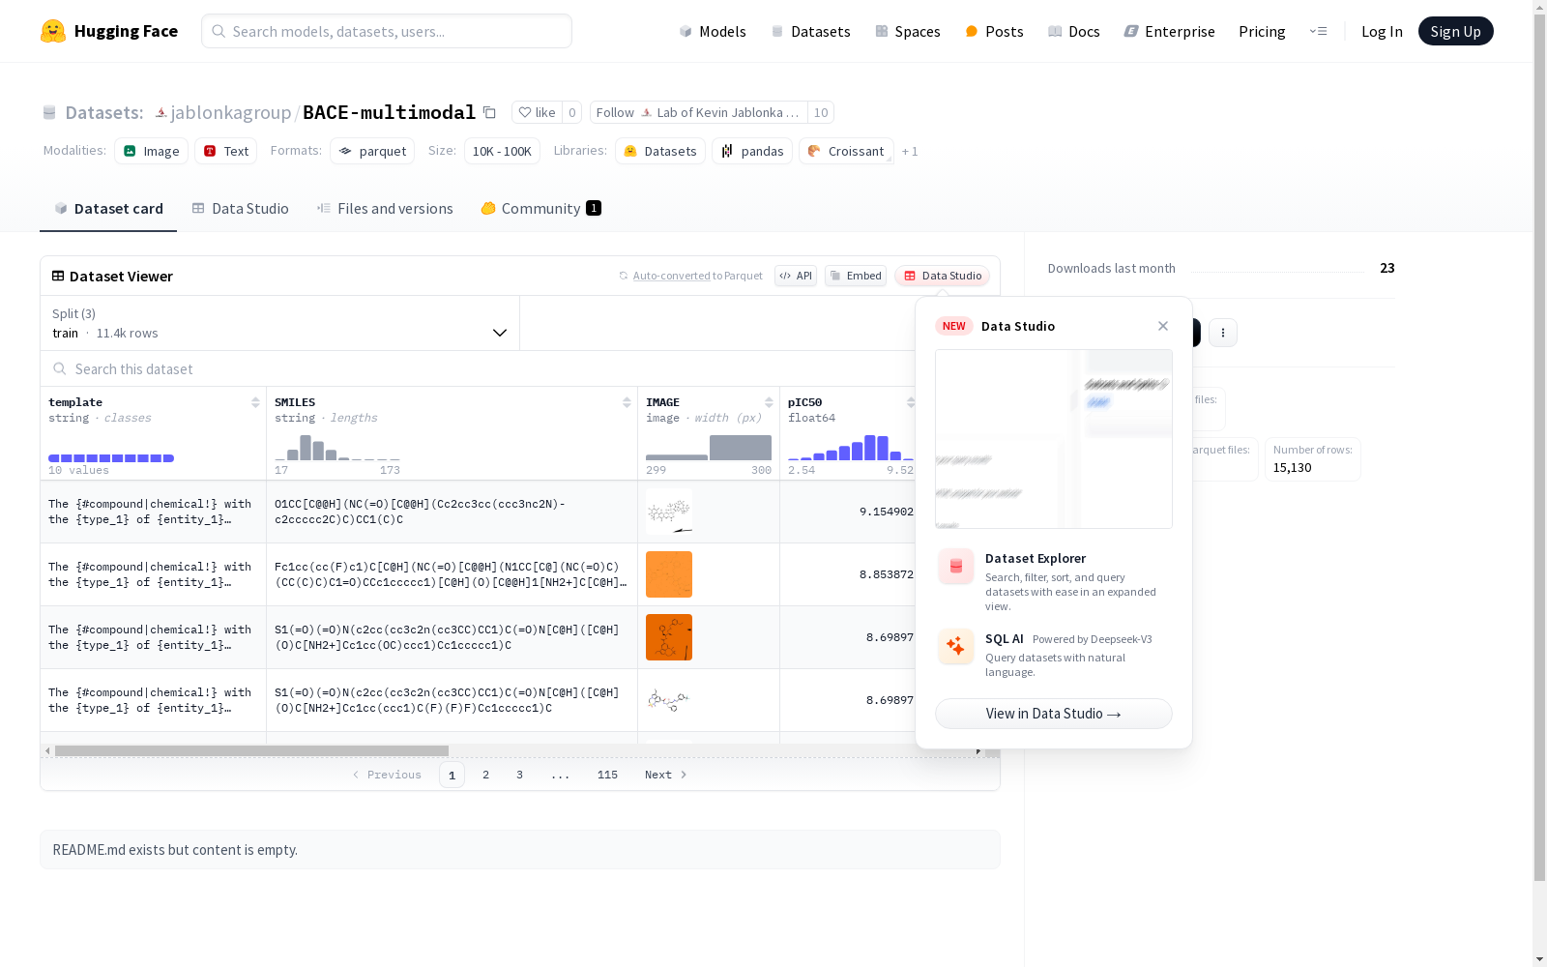Viewport: 1547px width, 967px height.
Task: Open Data Studio from the viewer header
Action: [x=943, y=276]
